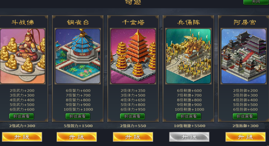
Task: Click the 兵俑阵 card heading
Action: point(189,22)
